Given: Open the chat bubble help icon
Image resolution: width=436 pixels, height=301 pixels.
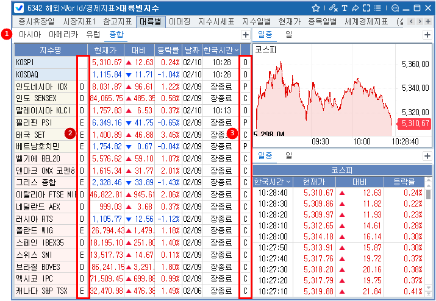Looking at the screenshot, I should click(x=395, y=8).
